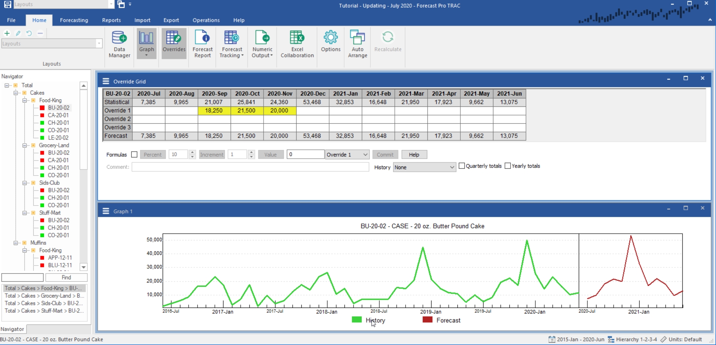This screenshot has height=345, width=716.
Task: Collapse the Stuff-Mart tree node
Action: (x=25, y=213)
